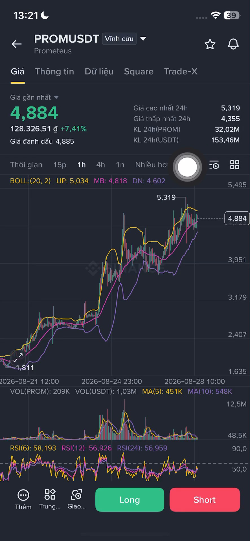Expand chart to fullscreen with arrows icon
This screenshot has width=250, height=541.
click(x=18, y=358)
